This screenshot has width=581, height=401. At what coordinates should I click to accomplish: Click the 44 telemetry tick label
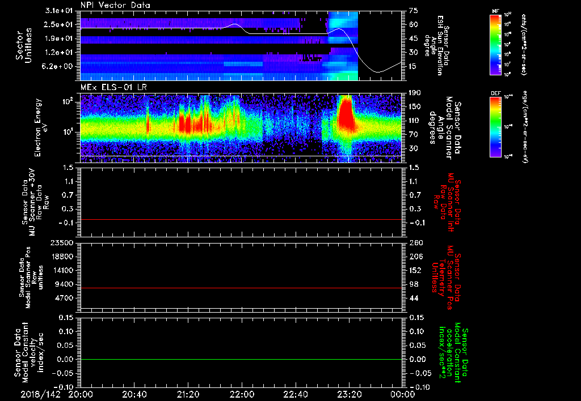pyautogui.click(x=413, y=298)
